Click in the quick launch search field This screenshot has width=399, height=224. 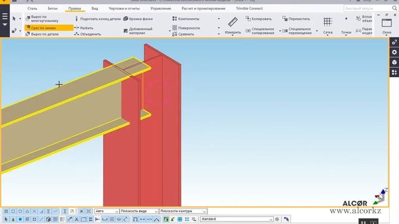pos(368,8)
